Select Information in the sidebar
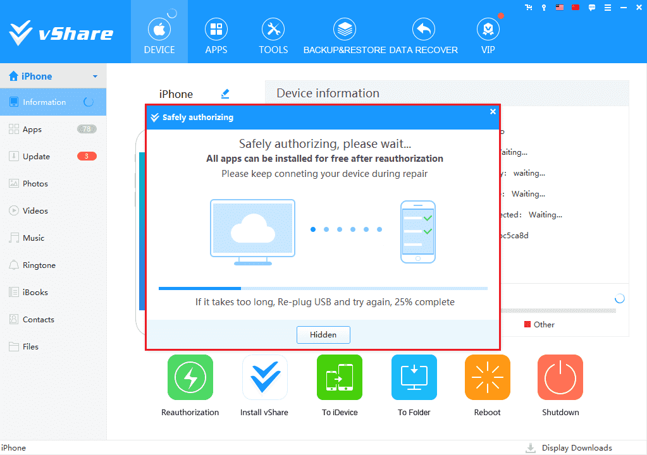 coord(53,102)
